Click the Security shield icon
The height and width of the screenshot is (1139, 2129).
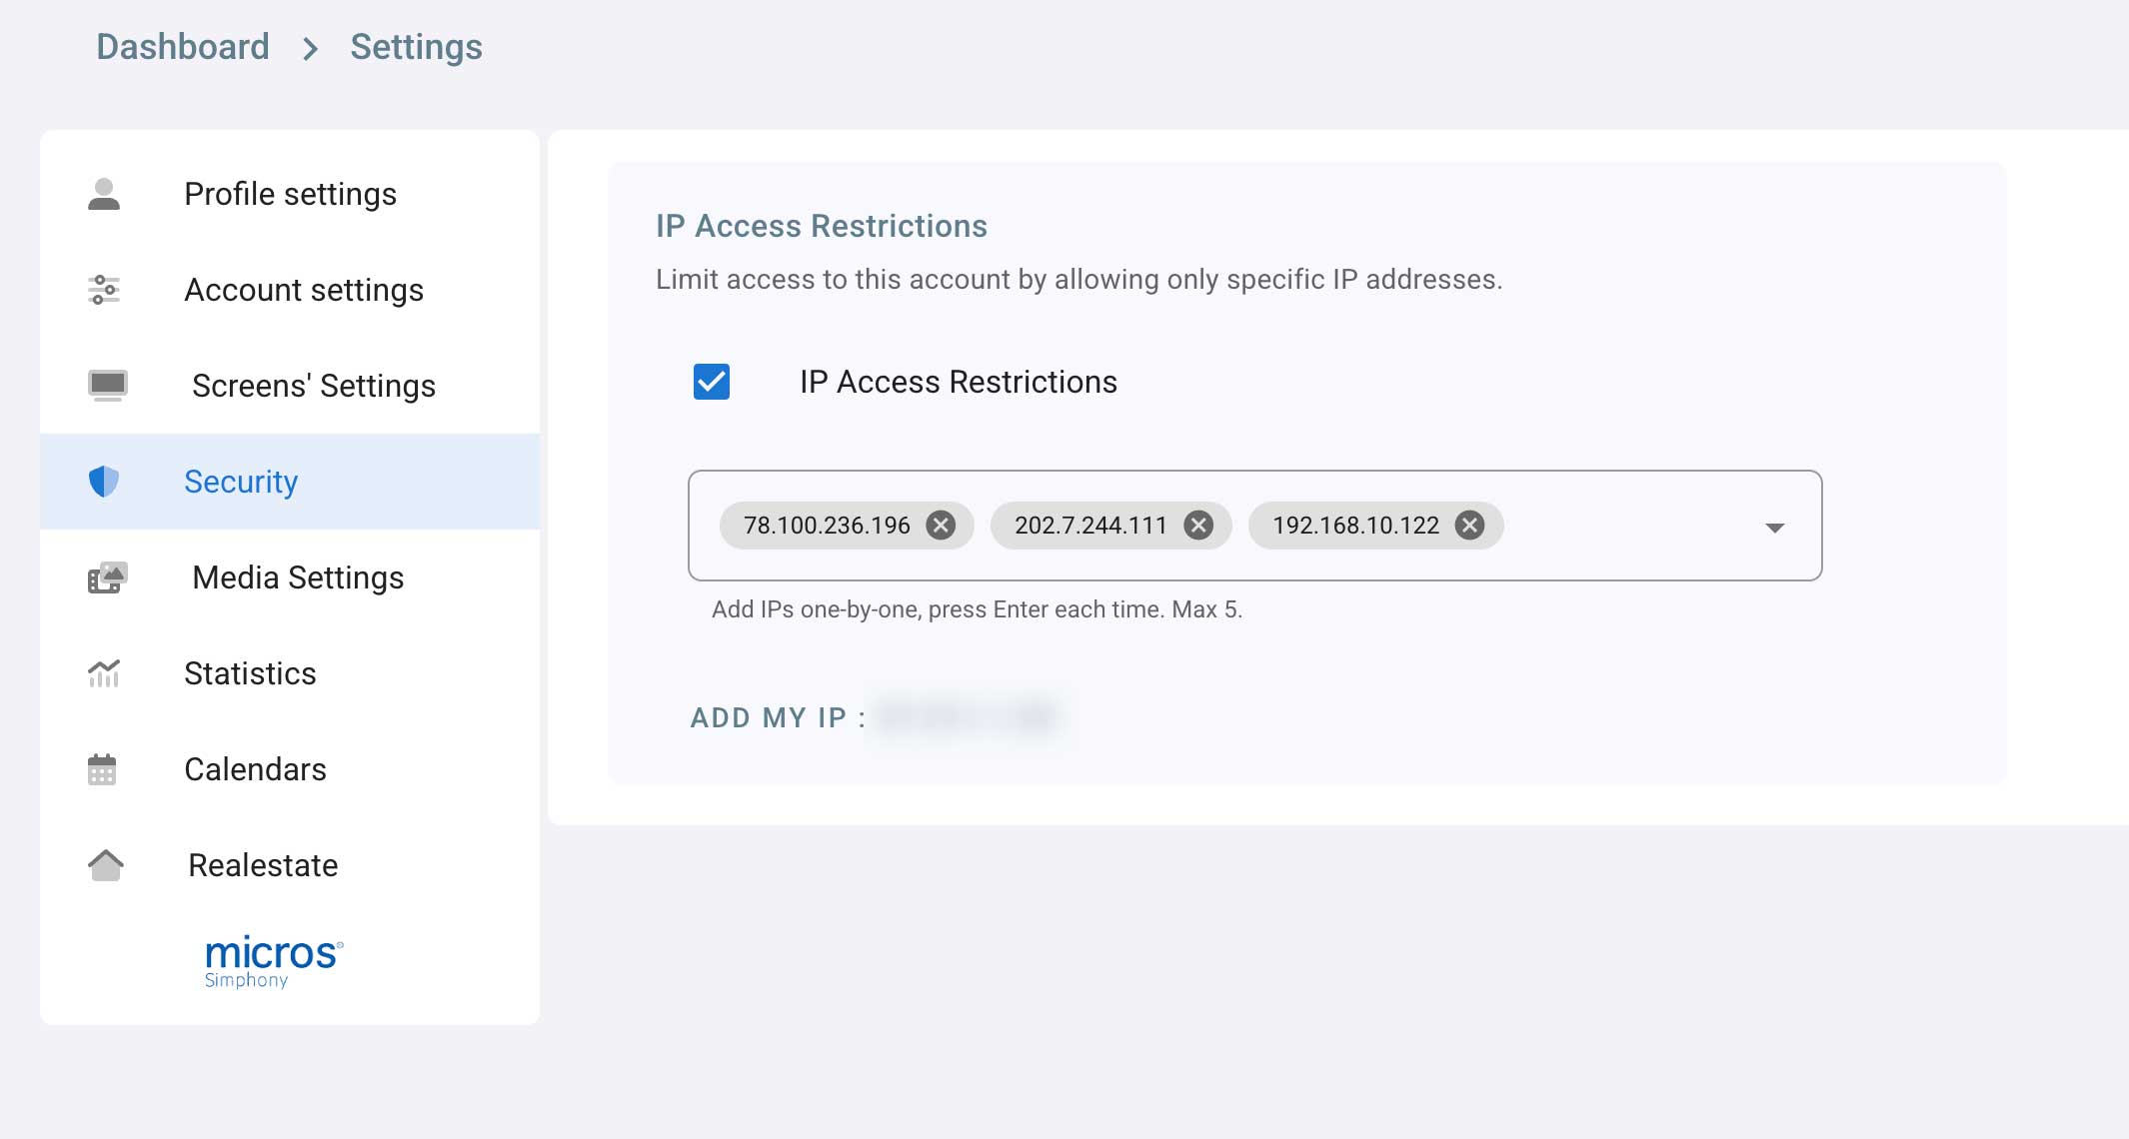[105, 482]
